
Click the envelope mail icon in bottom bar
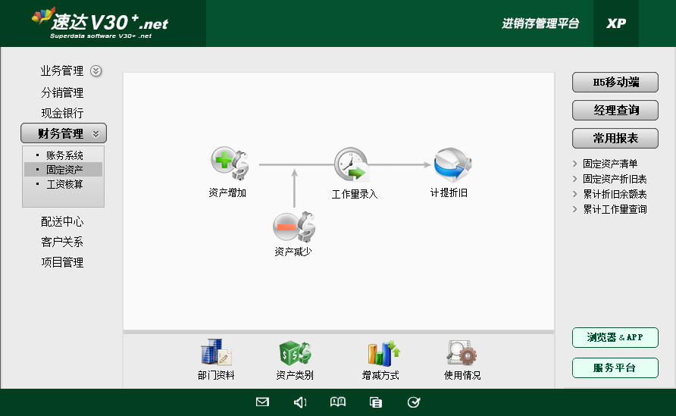click(x=262, y=402)
